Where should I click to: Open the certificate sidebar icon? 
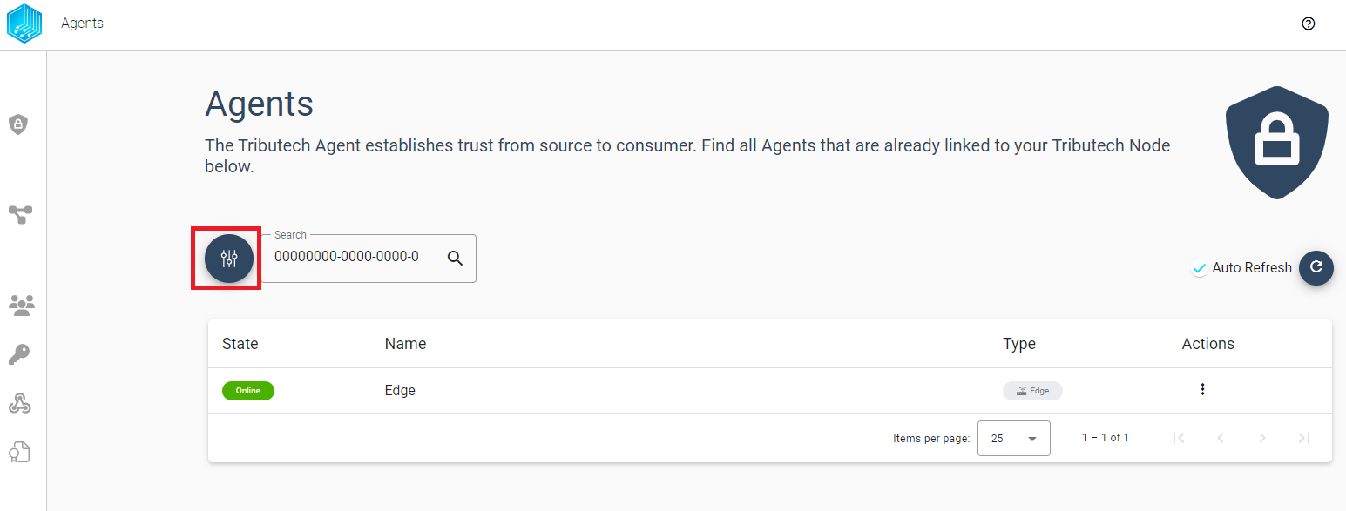point(19,453)
